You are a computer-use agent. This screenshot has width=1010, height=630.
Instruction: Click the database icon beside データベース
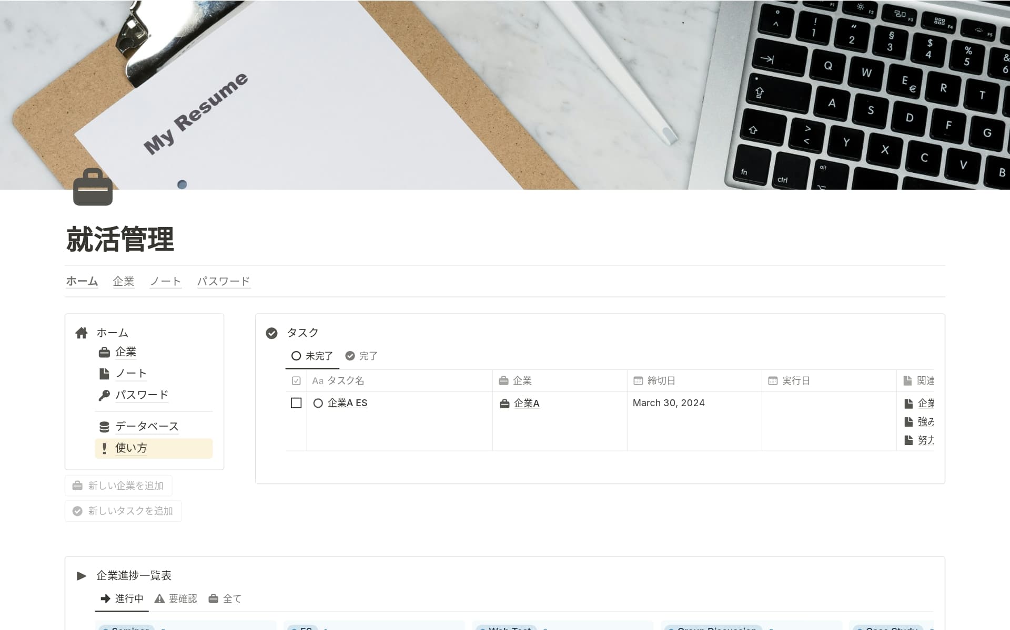tap(104, 427)
